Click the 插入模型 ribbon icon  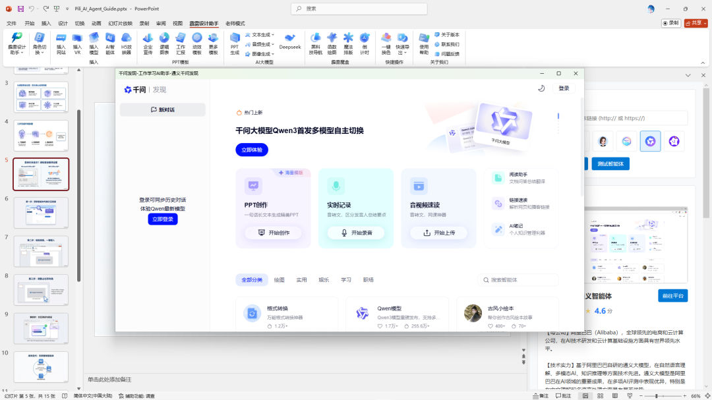pyautogui.click(x=94, y=43)
